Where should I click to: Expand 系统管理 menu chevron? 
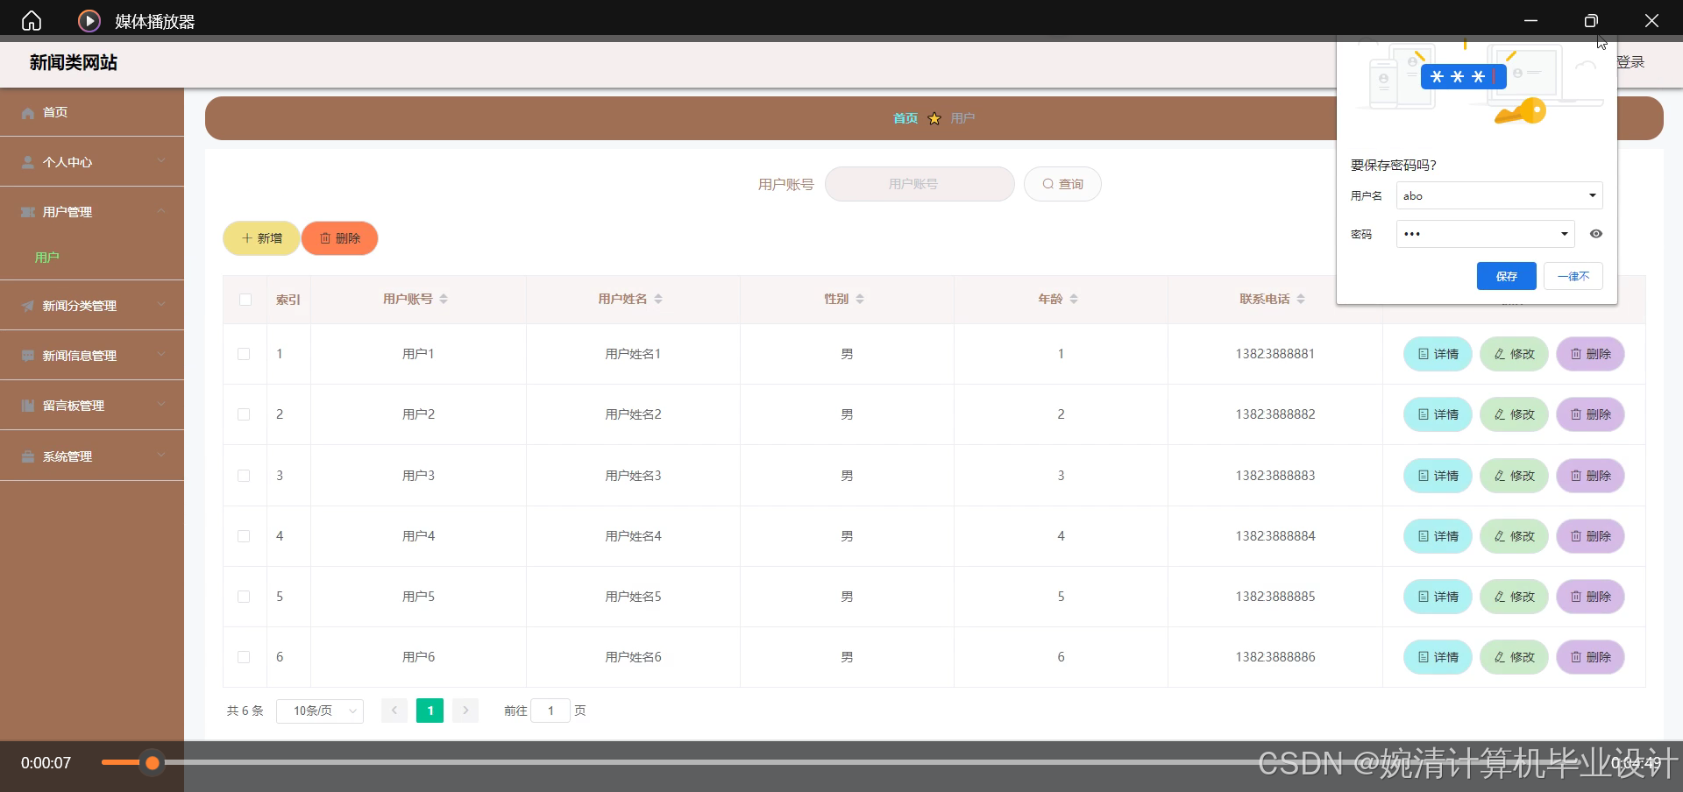point(161,456)
